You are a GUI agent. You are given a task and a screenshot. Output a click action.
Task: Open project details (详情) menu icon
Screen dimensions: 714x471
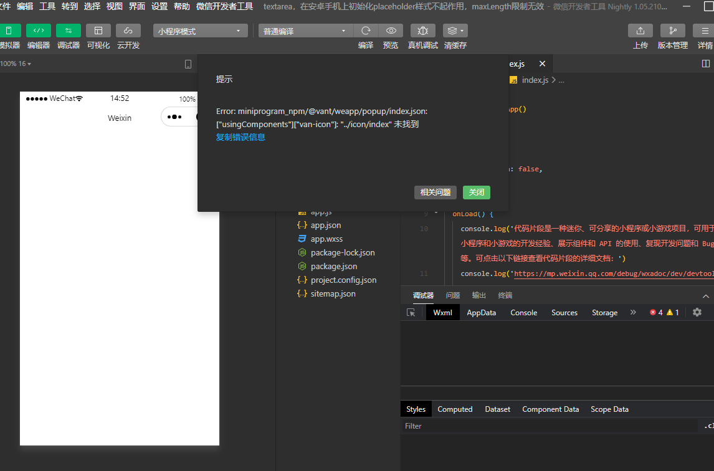705,31
